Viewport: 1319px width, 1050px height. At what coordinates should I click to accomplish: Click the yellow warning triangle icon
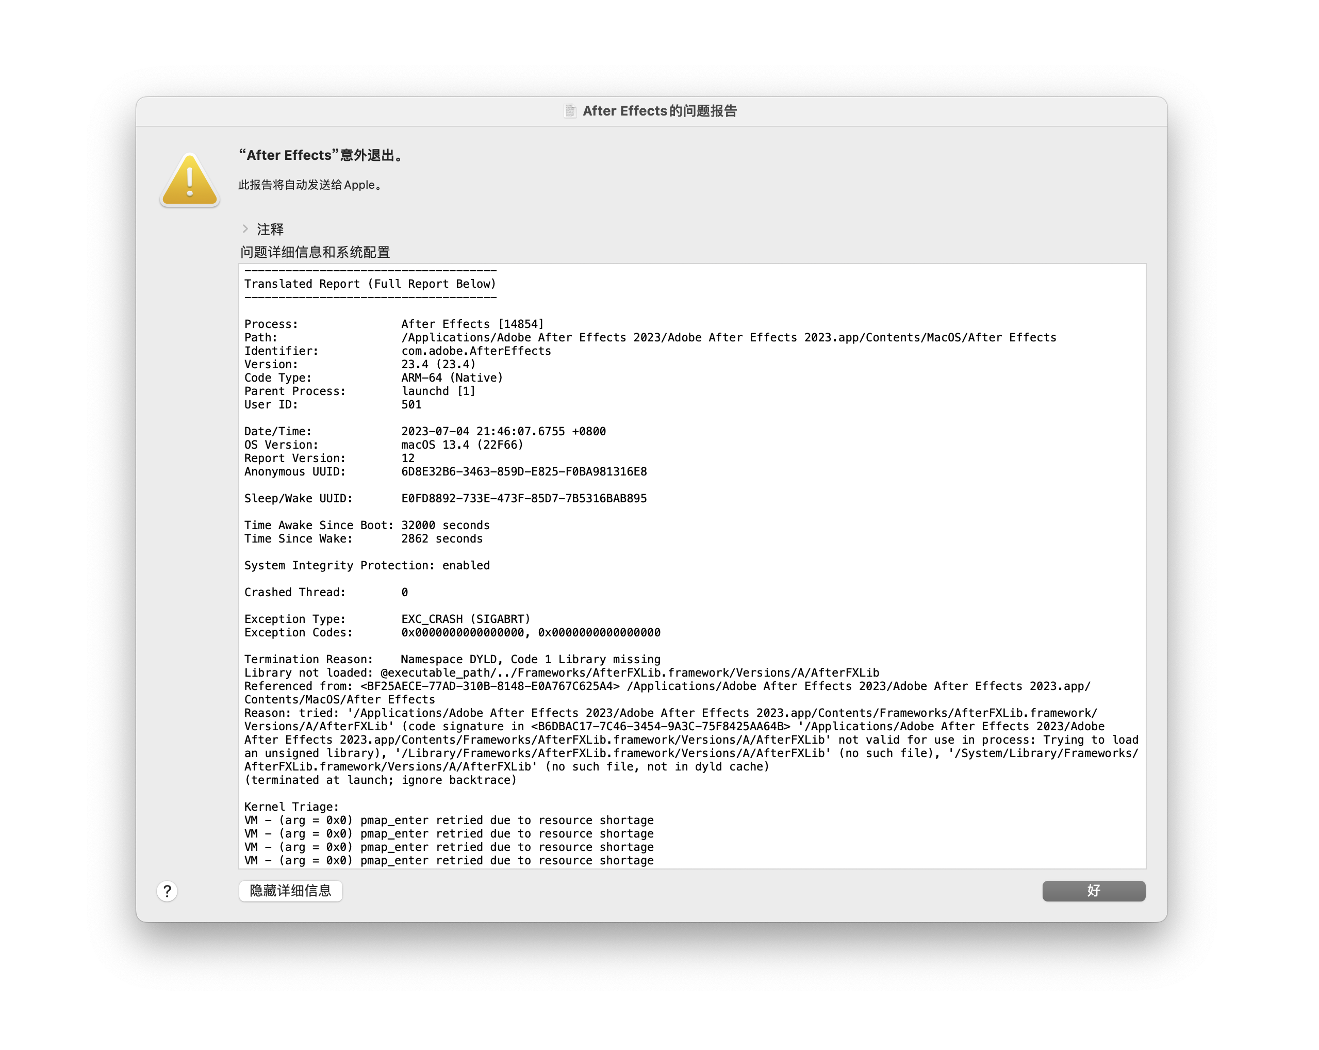pyautogui.click(x=190, y=179)
